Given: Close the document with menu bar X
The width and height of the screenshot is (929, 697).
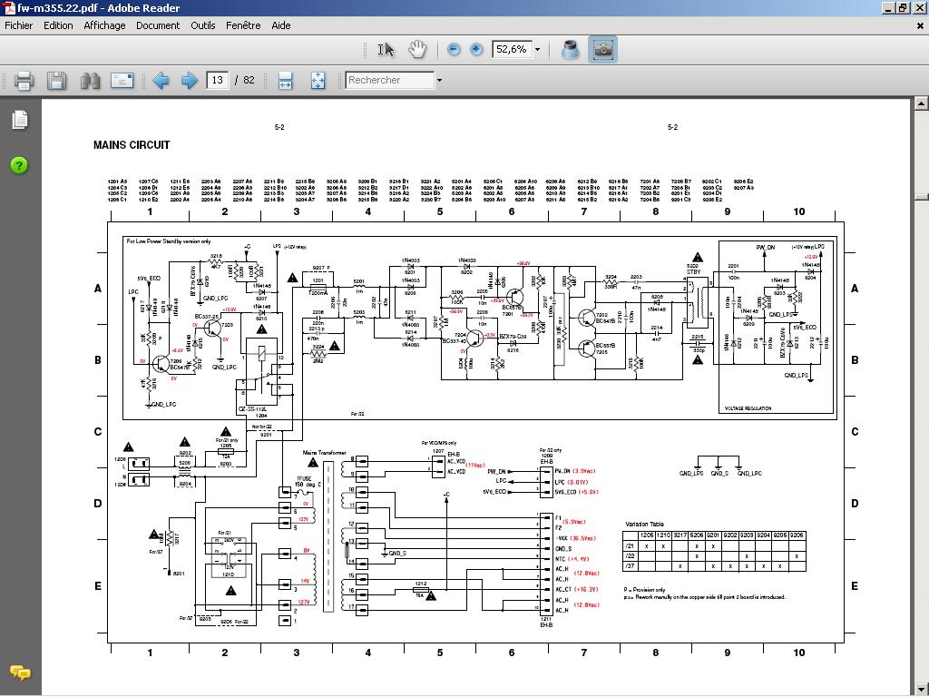Looking at the screenshot, I should [920, 25].
